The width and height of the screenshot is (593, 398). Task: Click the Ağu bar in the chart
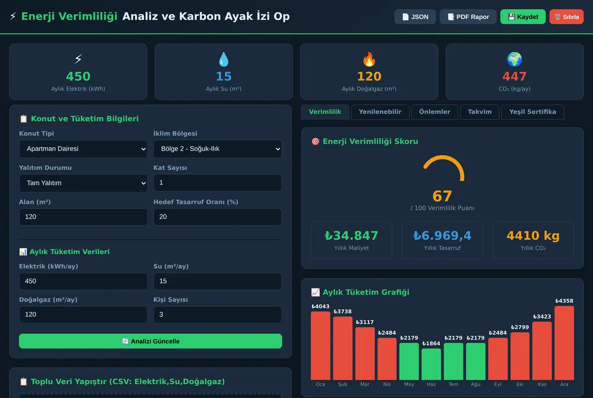(475, 361)
